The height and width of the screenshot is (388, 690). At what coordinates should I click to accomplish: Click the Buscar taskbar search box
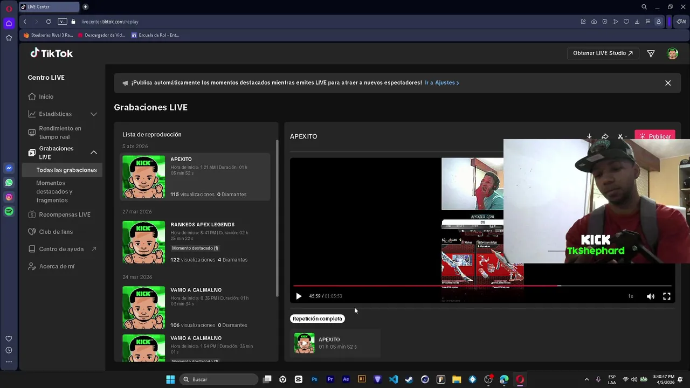218,379
